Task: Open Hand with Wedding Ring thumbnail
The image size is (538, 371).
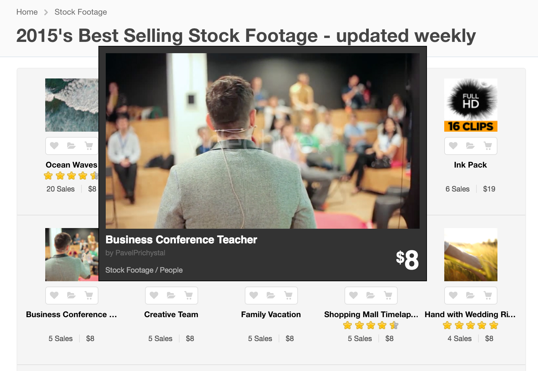Action: coord(471,255)
